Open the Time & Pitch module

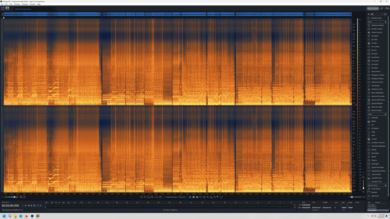[376, 175]
